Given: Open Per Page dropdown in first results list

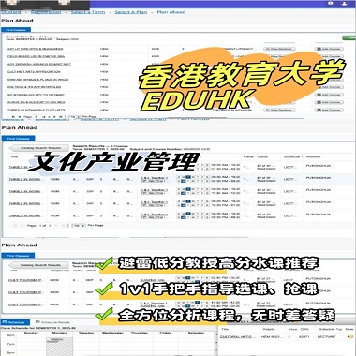Looking at the screenshot, I should pos(73,117).
